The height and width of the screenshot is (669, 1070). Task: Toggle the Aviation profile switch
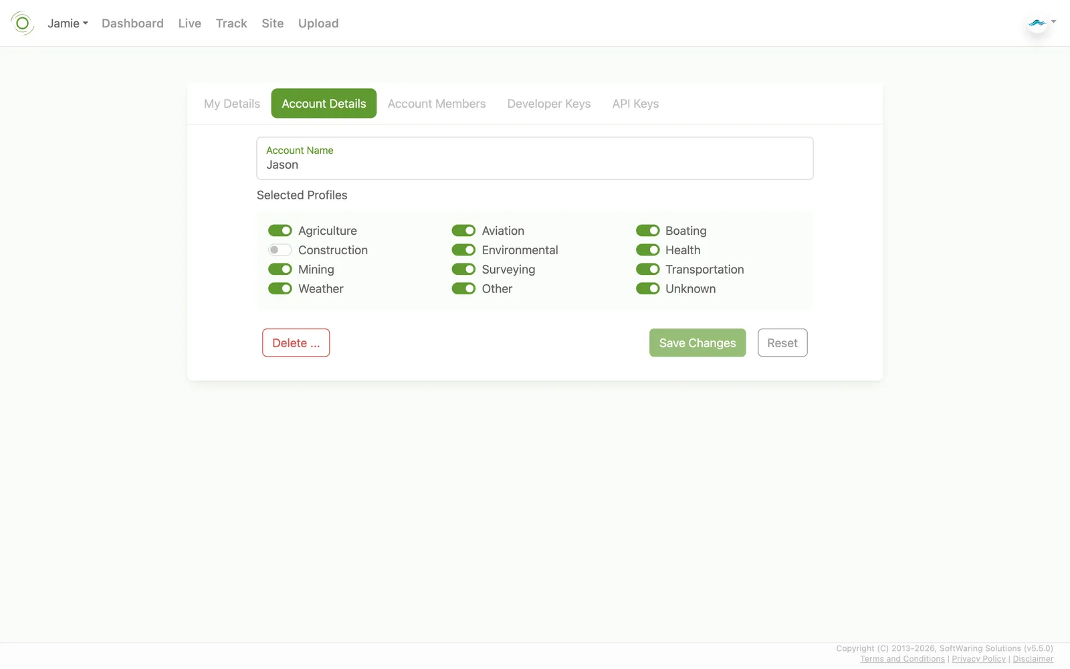tap(463, 231)
